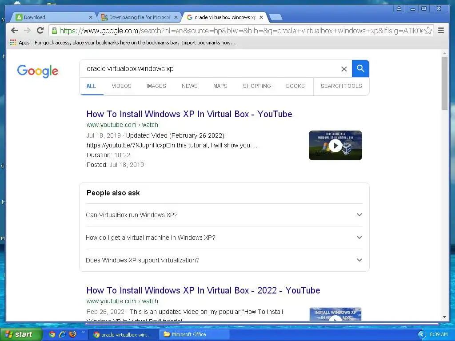Click the scrollbar up arrow
The image size is (455, 341).
(444, 53)
